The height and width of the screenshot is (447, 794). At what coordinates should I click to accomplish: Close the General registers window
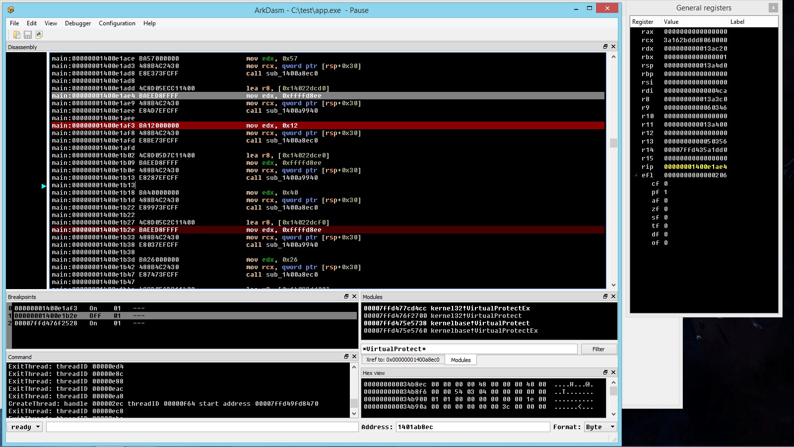pos(773,7)
